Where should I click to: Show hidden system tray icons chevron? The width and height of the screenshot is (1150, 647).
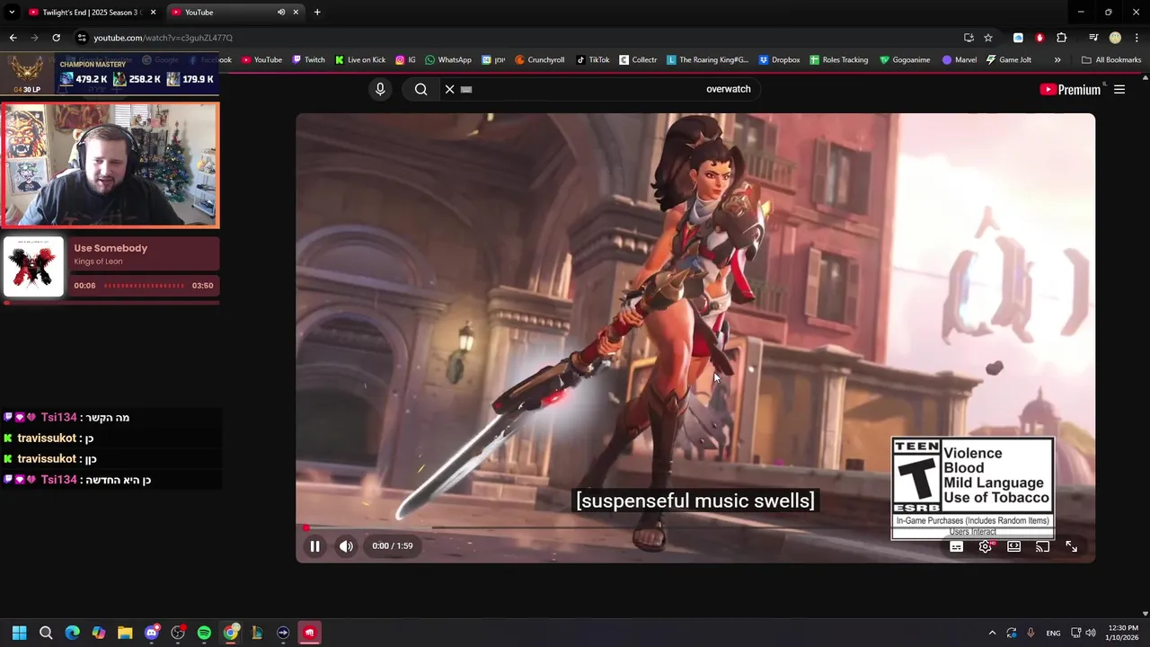click(992, 633)
